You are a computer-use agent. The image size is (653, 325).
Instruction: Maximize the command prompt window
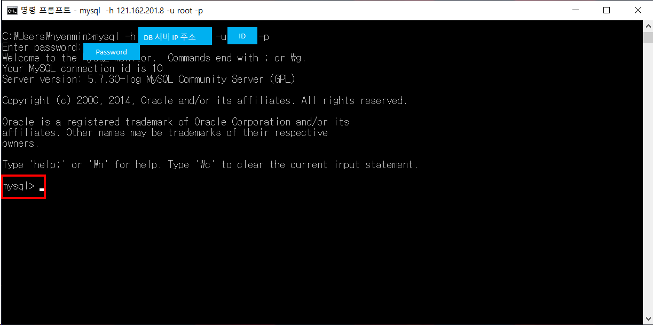pyautogui.click(x=606, y=10)
